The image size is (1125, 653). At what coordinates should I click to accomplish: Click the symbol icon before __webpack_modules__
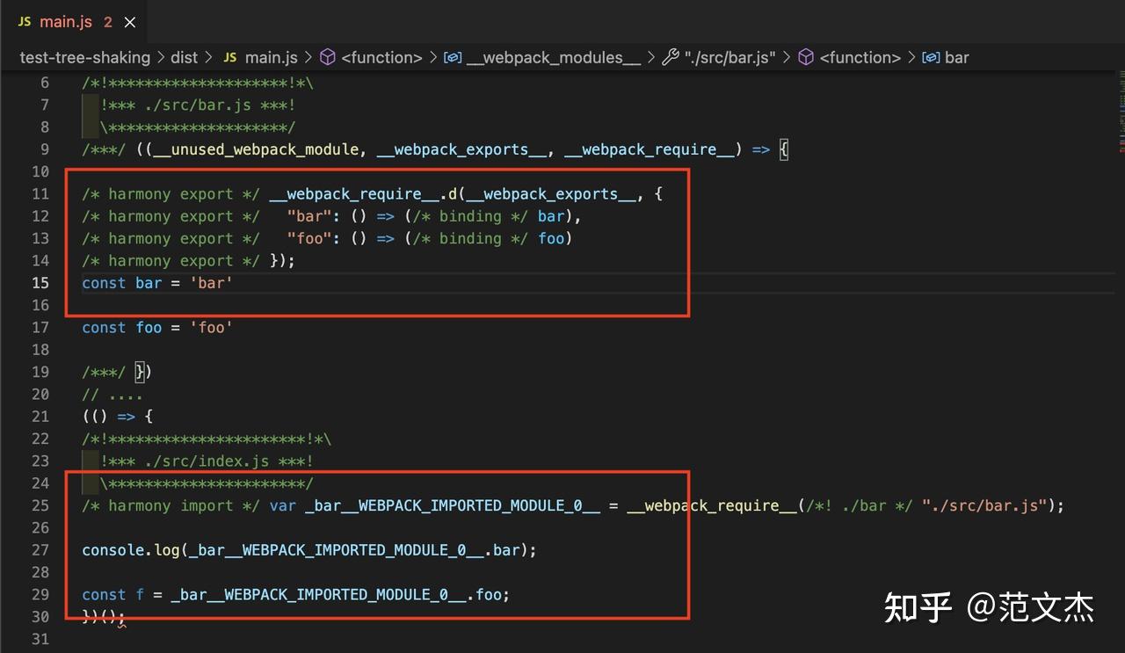point(452,57)
